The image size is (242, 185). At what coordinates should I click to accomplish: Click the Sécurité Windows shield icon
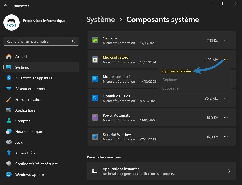click(95, 137)
